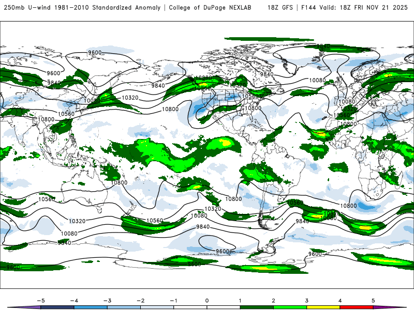Click the '-4' colorbar label
The width and height of the screenshot is (414, 310).
(x=74, y=301)
